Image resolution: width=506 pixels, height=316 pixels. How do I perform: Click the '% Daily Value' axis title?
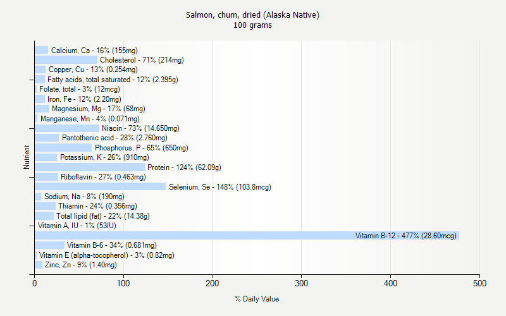(x=257, y=299)
